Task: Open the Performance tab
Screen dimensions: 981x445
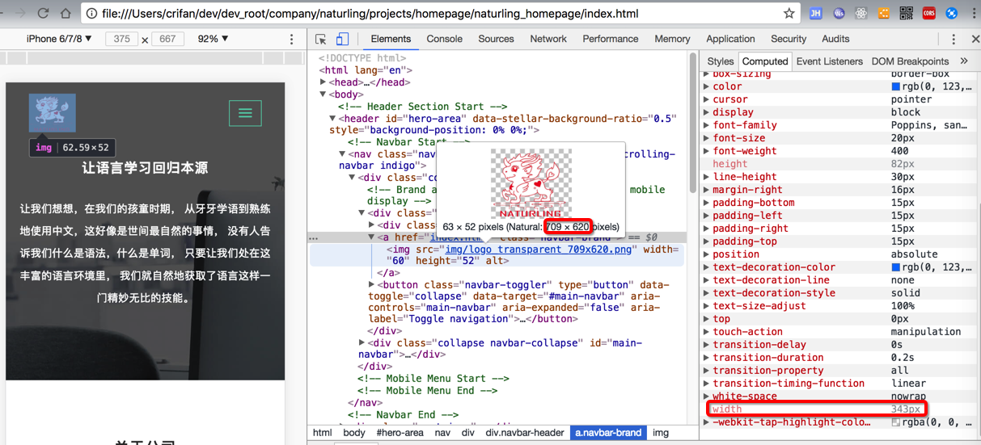Action: (611, 39)
